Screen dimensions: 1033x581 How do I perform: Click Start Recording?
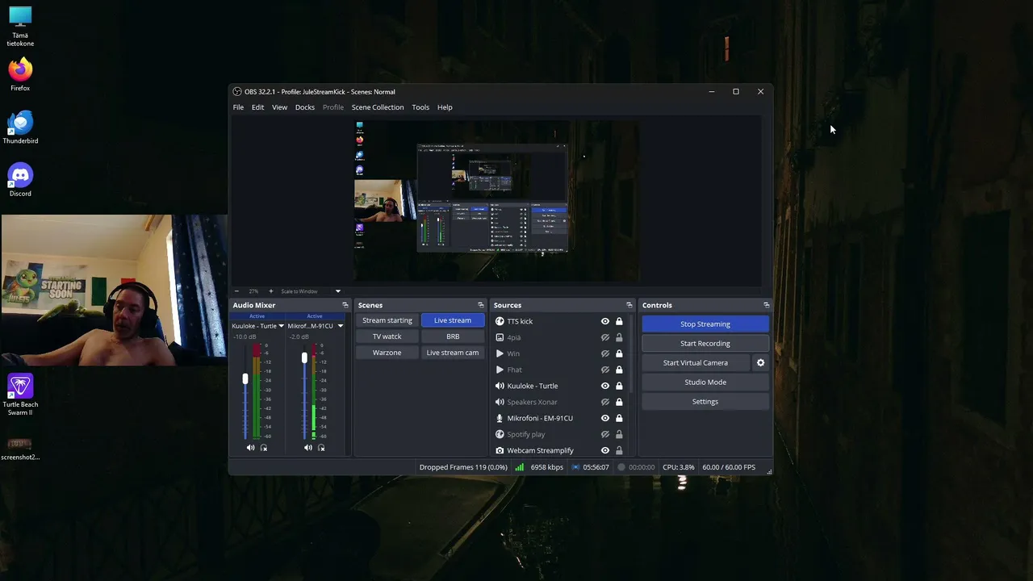tap(705, 344)
